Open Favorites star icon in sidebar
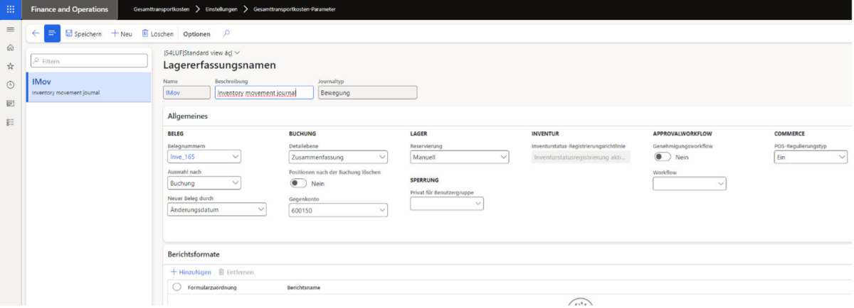The image size is (854, 308). coord(10,67)
